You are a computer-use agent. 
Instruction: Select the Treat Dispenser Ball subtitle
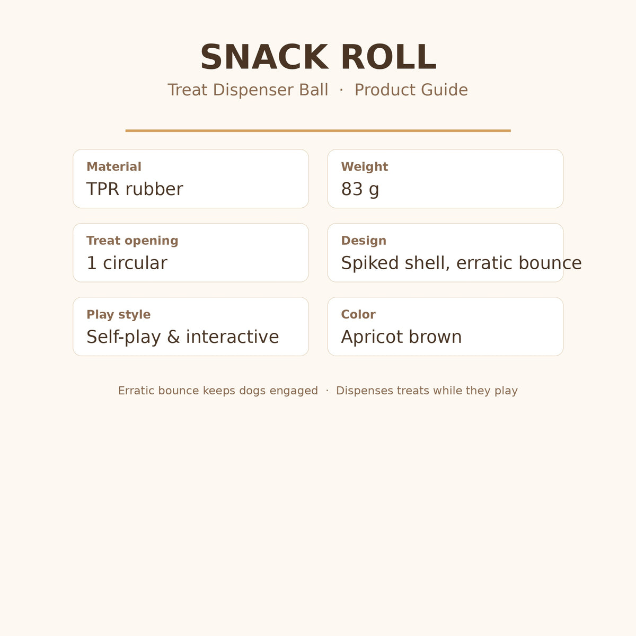[248, 90]
